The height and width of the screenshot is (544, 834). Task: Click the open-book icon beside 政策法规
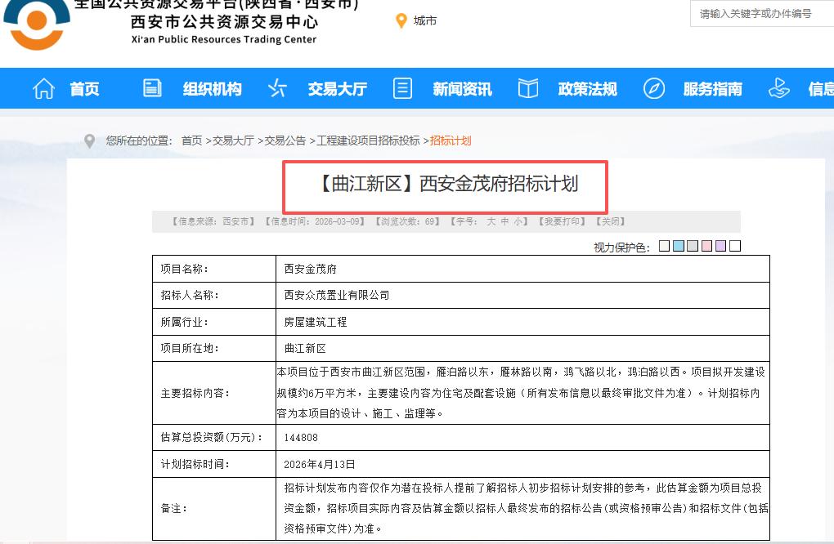[x=528, y=88]
